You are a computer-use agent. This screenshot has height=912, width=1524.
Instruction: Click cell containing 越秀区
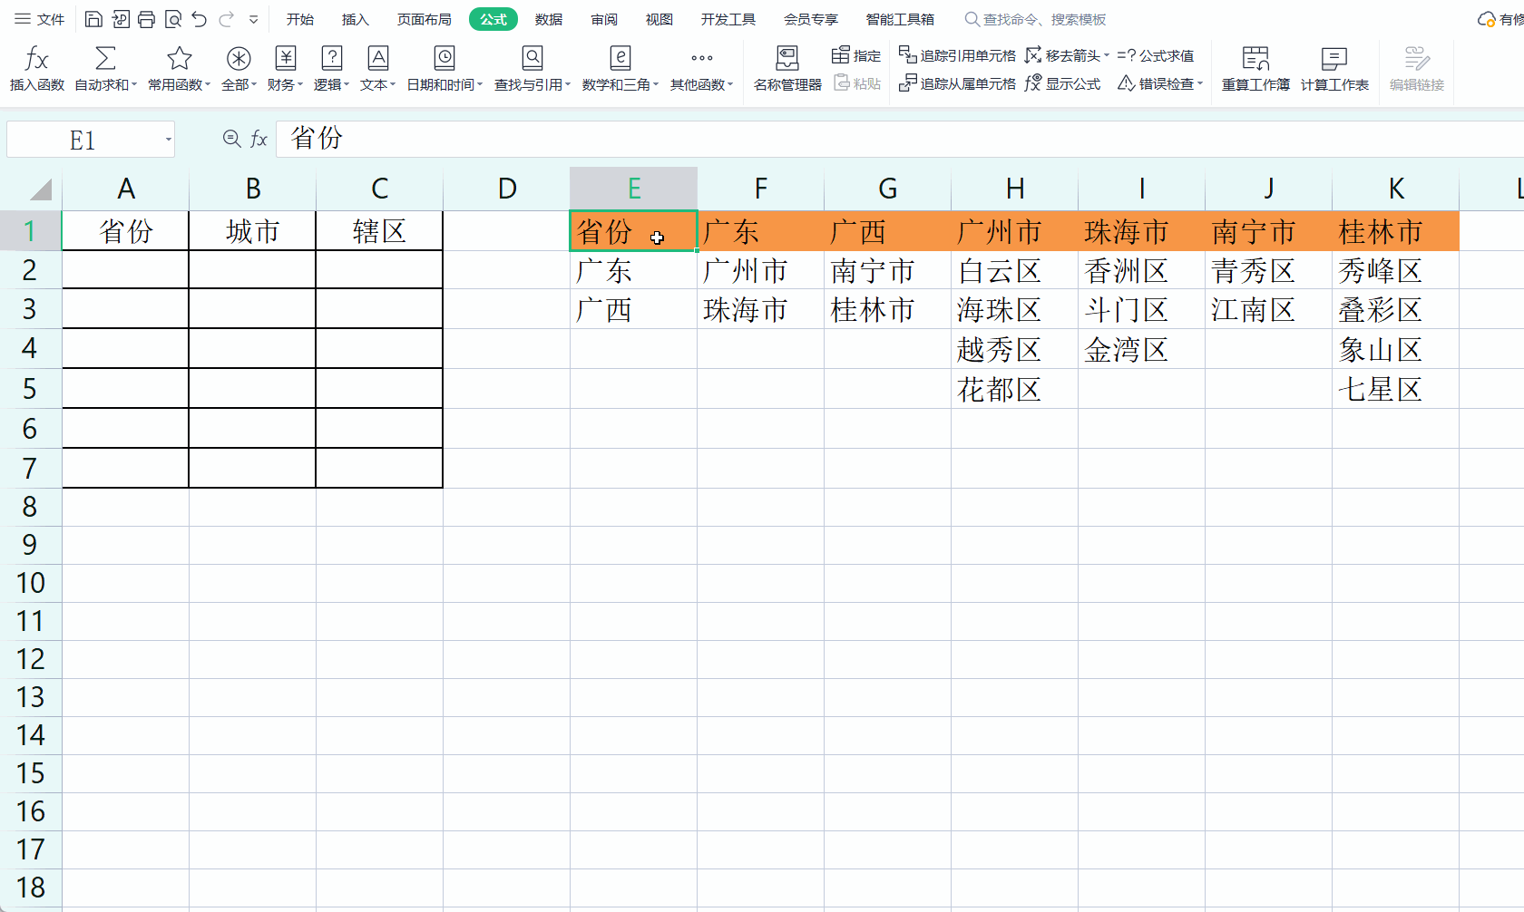1014,349
